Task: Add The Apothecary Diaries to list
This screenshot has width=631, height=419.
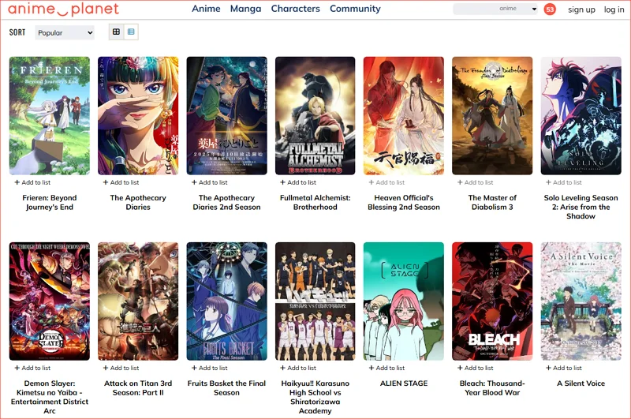Action: pos(121,182)
